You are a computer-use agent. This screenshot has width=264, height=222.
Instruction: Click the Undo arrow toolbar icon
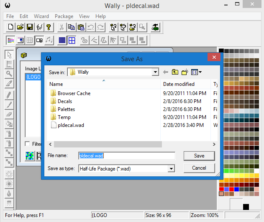click(91, 27)
